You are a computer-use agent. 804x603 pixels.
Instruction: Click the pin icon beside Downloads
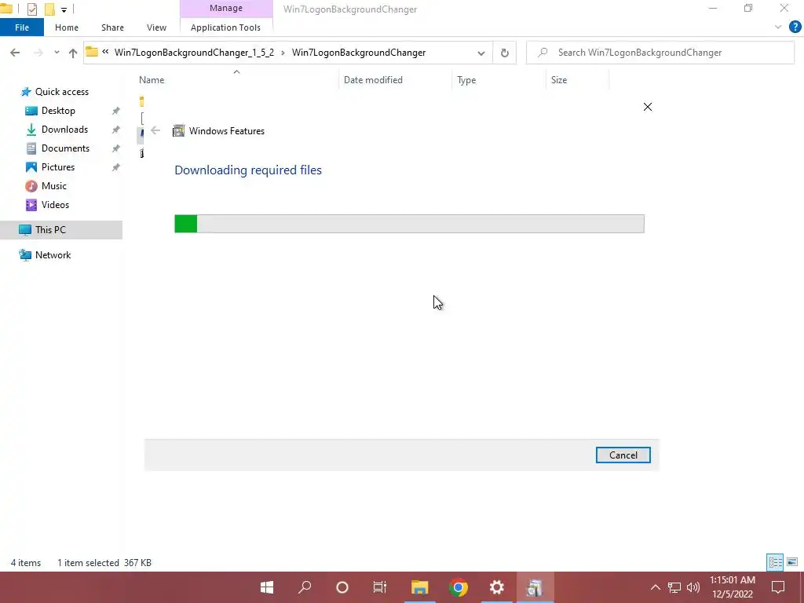(x=116, y=130)
